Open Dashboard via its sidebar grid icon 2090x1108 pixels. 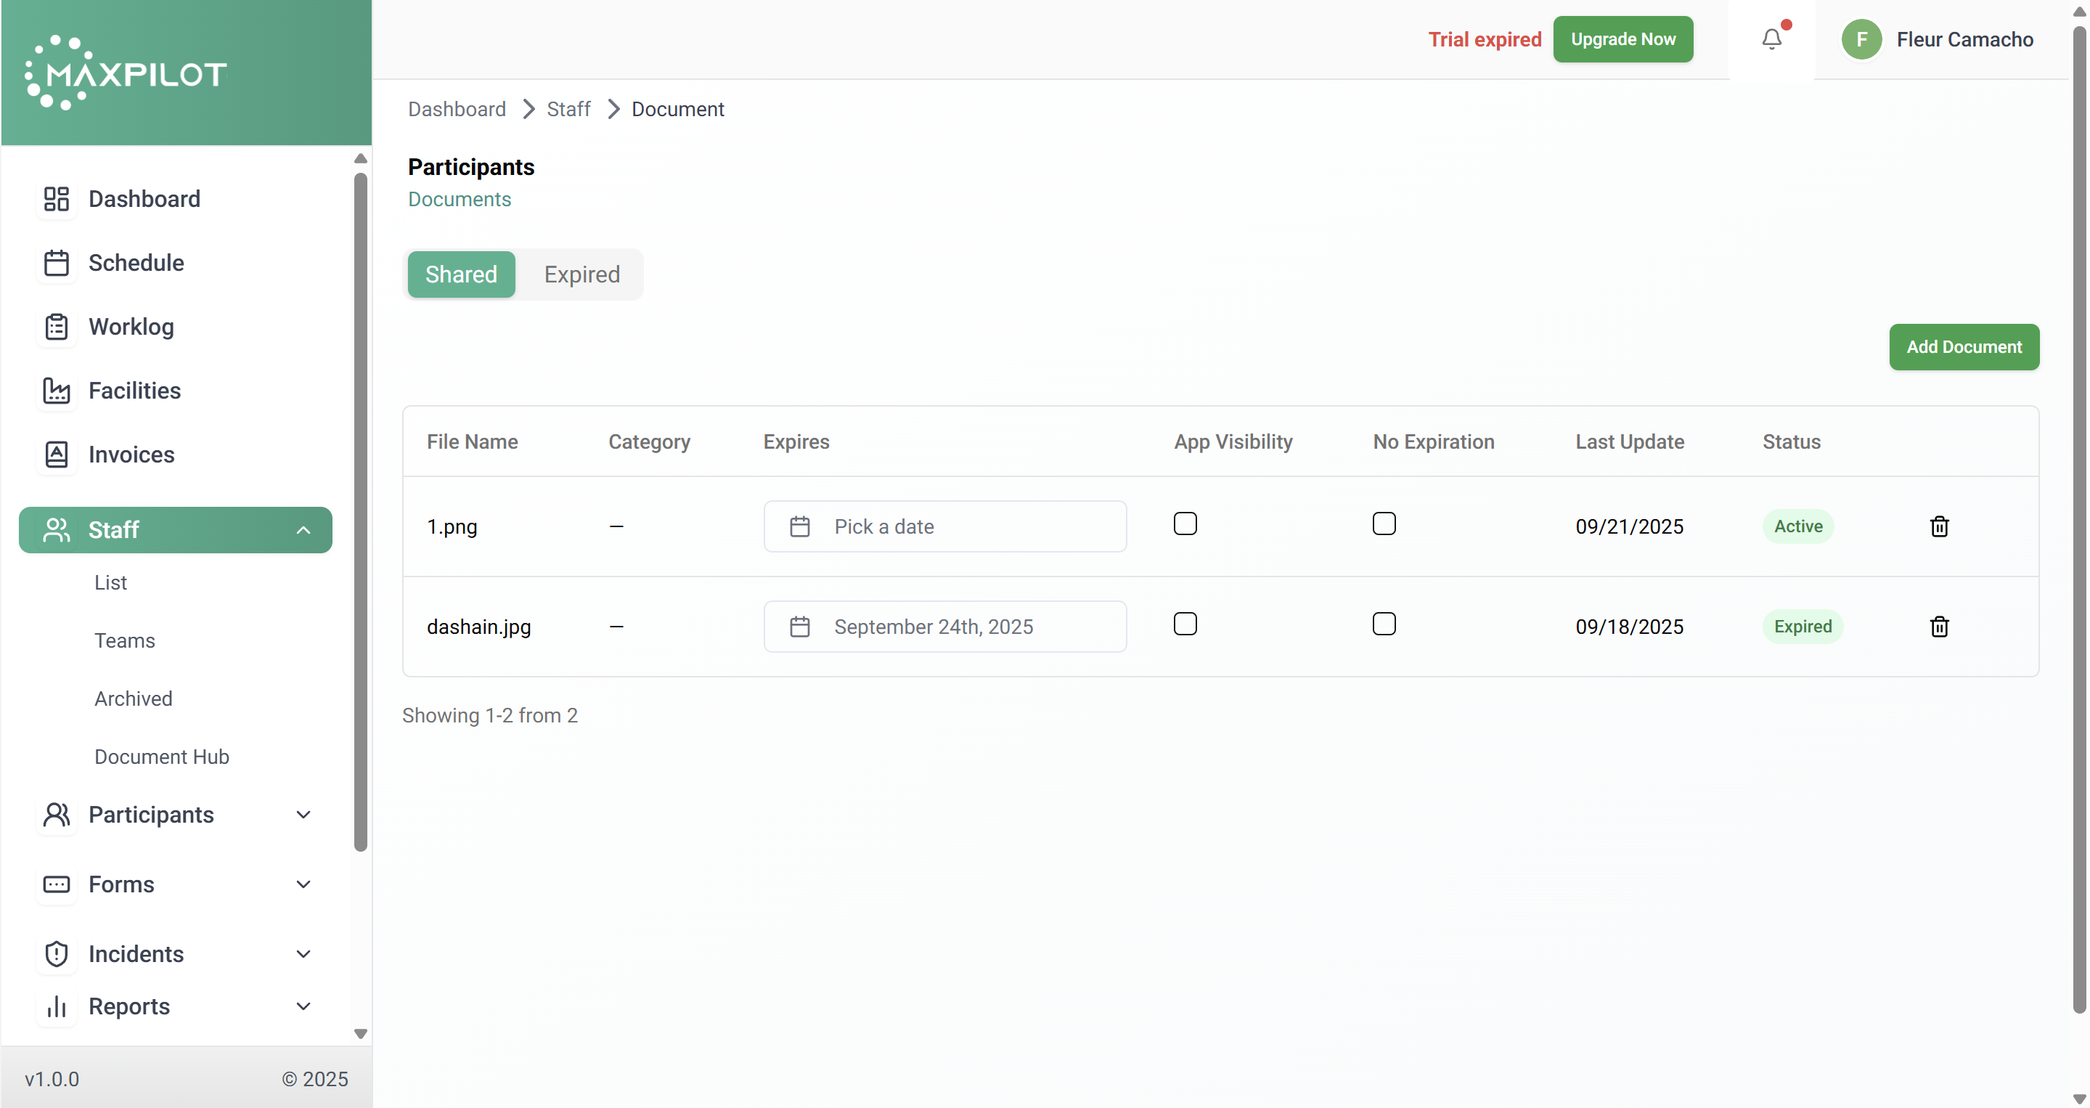click(x=56, y=199)
